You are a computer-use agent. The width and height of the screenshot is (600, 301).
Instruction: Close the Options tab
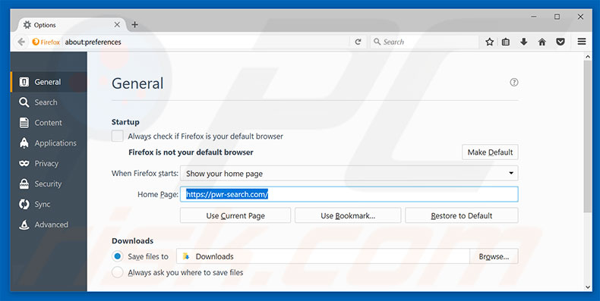point(117,25)
